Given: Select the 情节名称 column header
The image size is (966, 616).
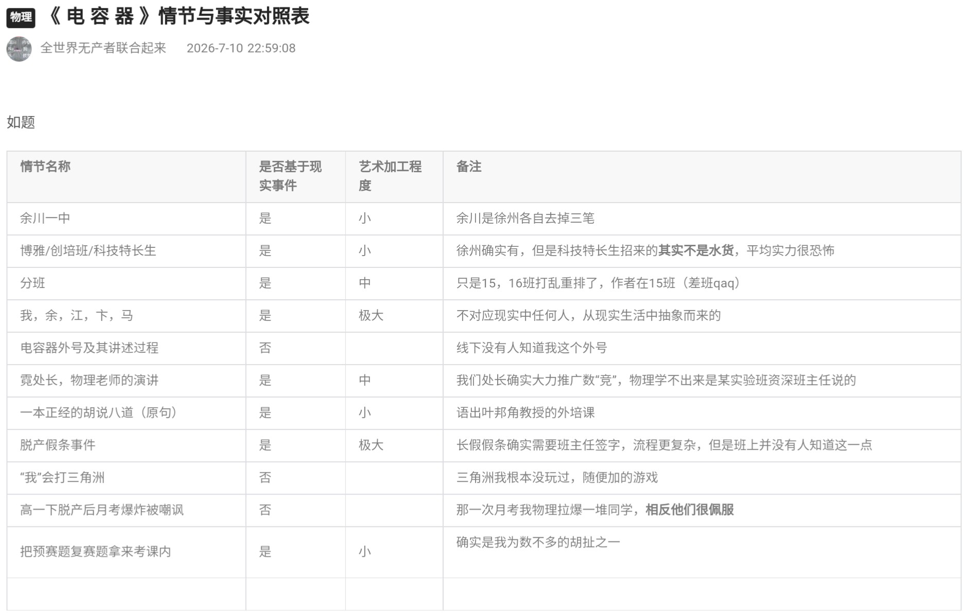Looking at the screenshot, I should pyautogui.click(x=126, y=177).
